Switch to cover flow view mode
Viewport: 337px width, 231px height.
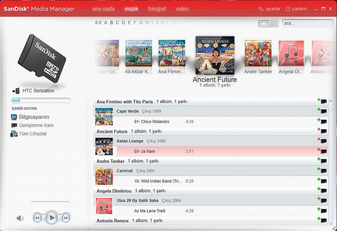coord(264,24)
